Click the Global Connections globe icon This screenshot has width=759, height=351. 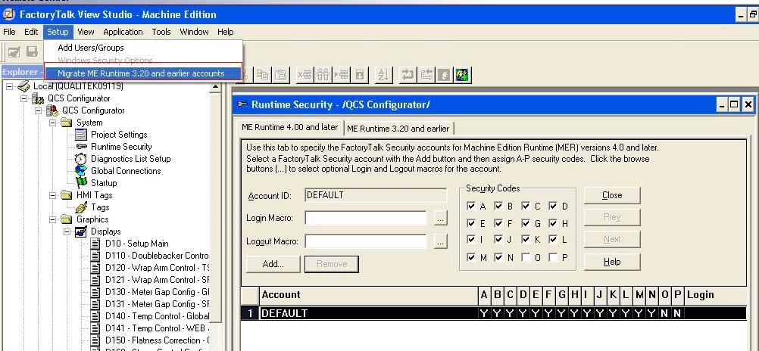click(x=81, y=171)
